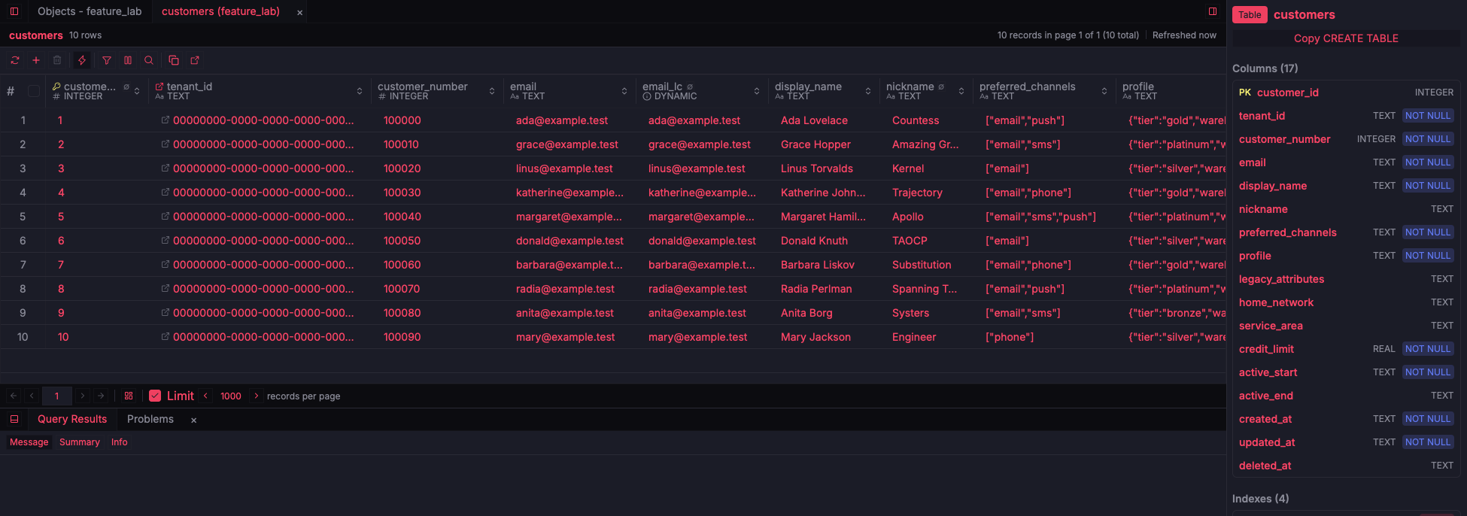Click the export external-arrow icon in toolbar
The image size is (1467, 516).
[x=195, y=60]
